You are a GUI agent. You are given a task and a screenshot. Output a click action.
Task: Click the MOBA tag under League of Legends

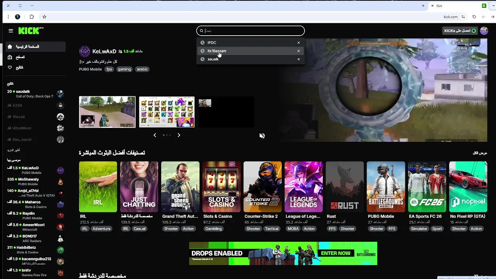pos(293,229)
